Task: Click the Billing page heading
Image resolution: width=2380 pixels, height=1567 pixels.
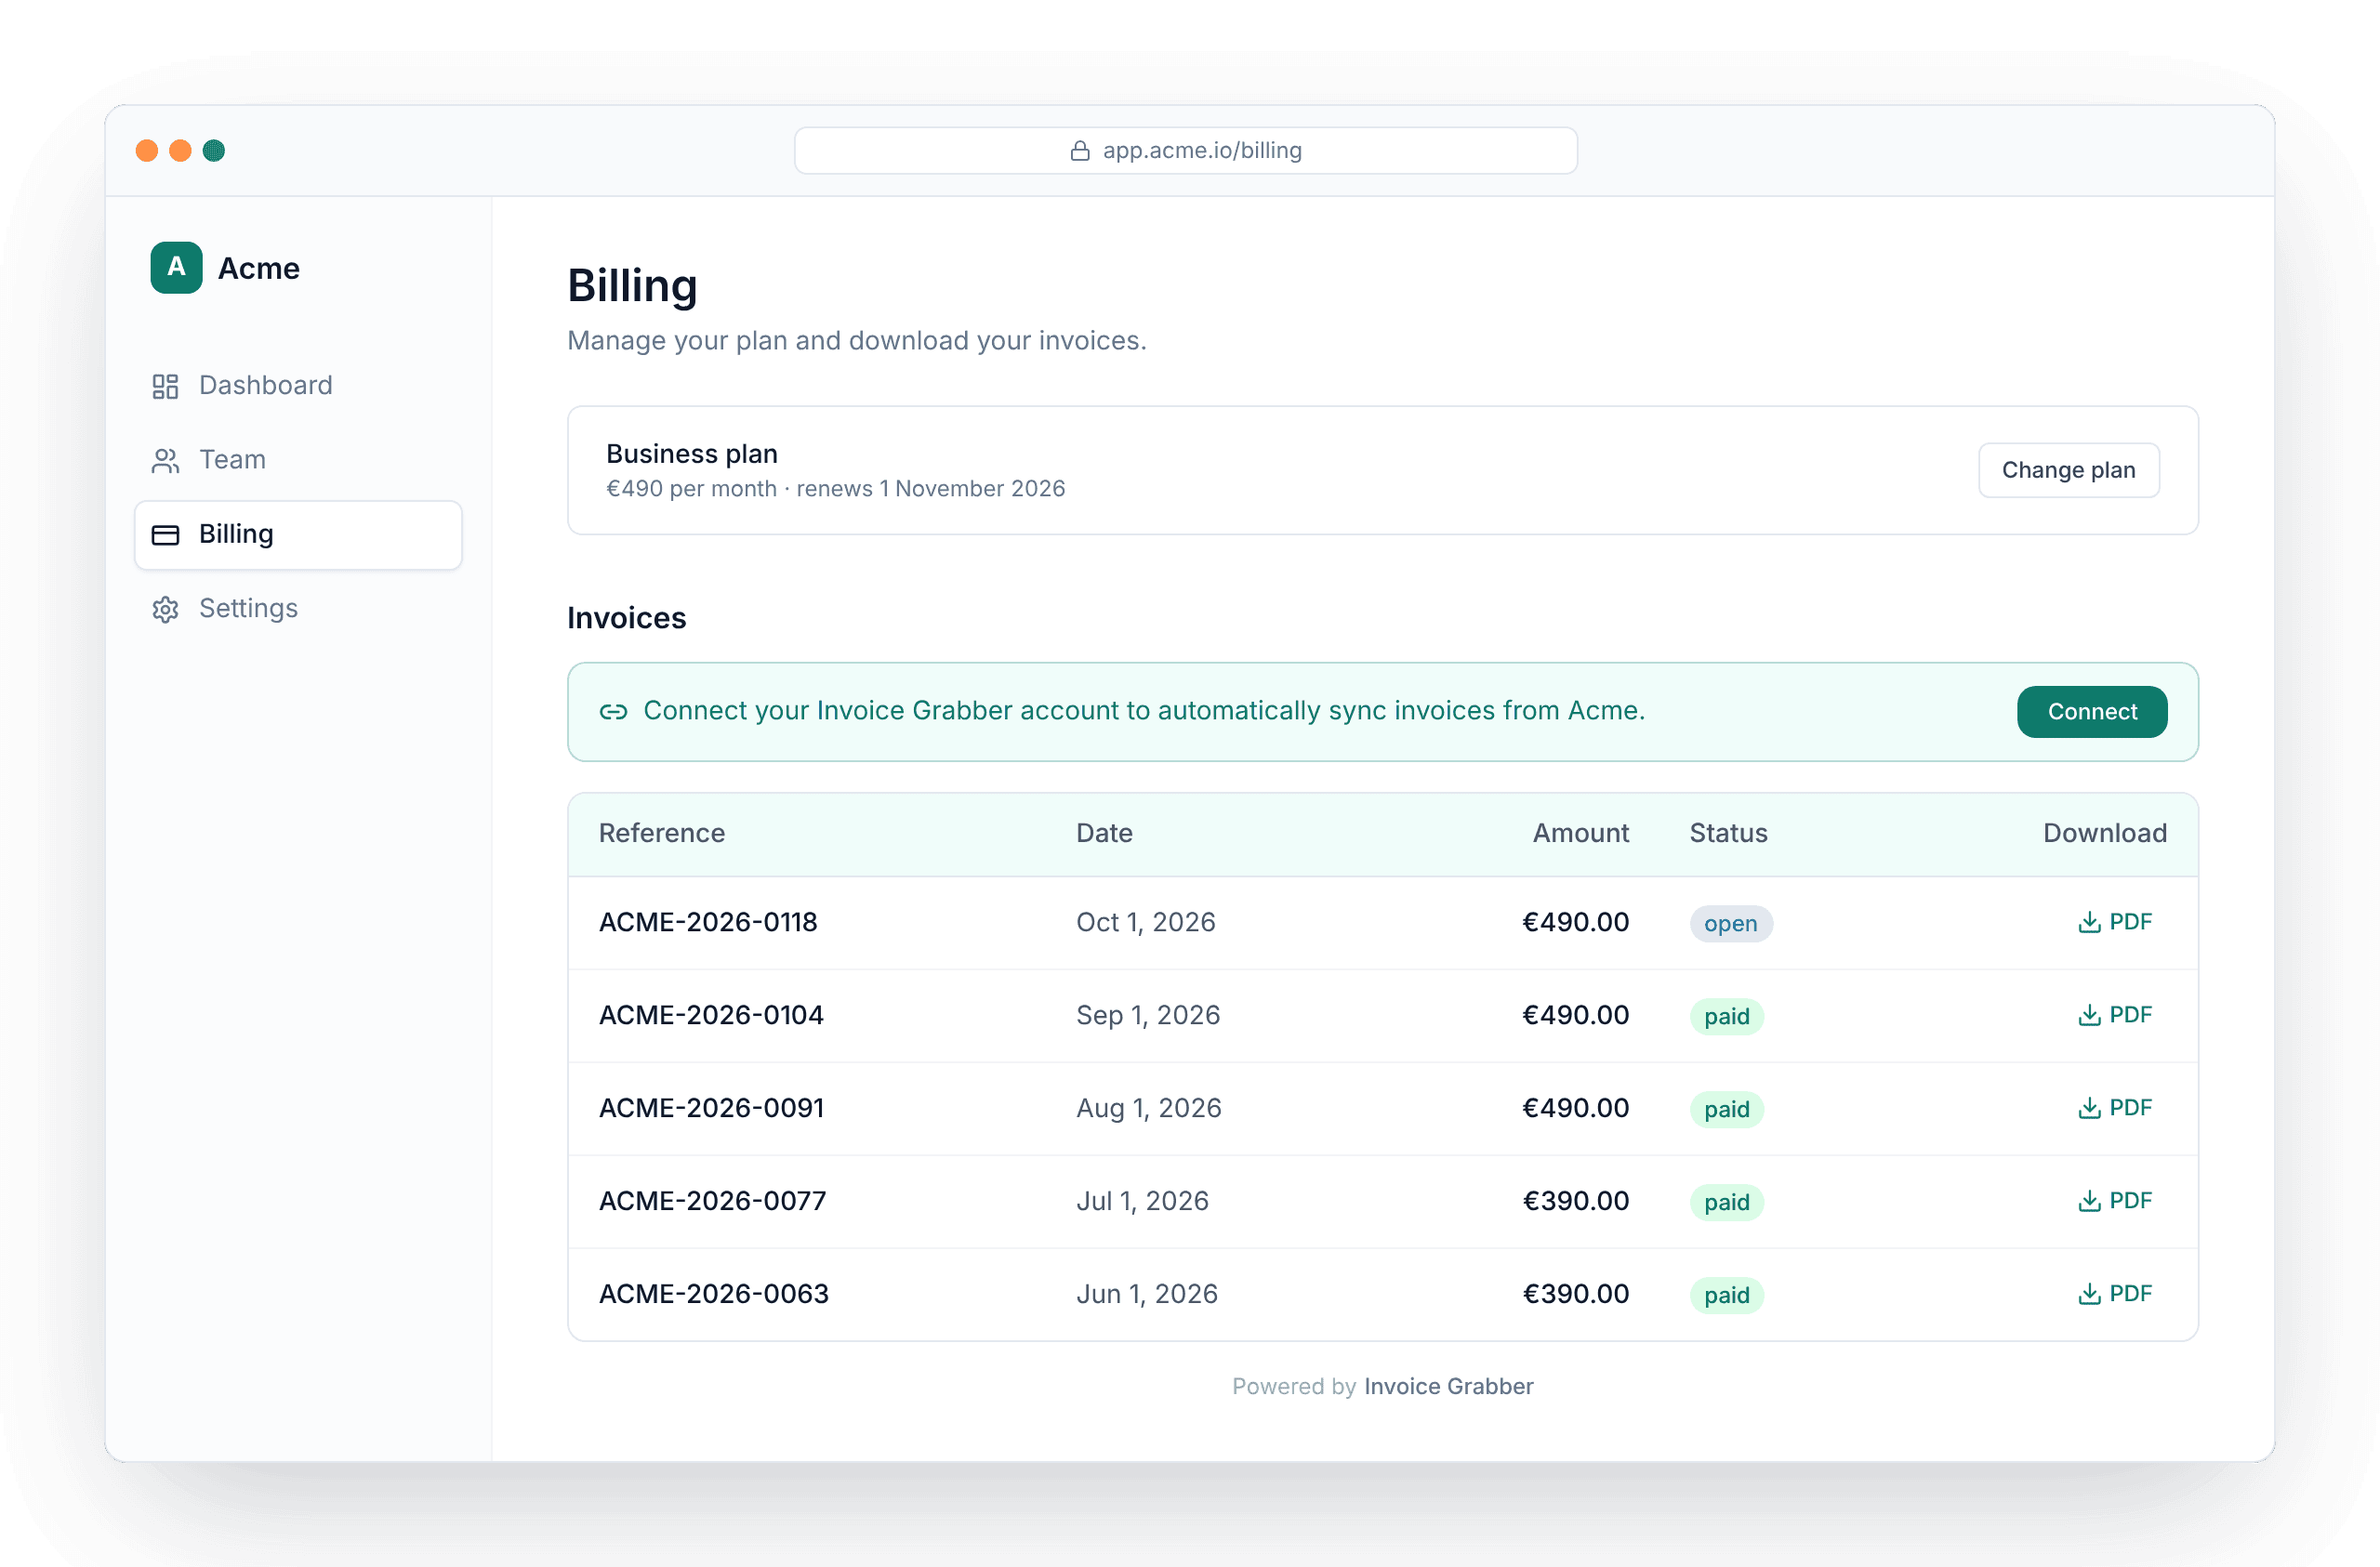Action: click(x=632, y=286)
